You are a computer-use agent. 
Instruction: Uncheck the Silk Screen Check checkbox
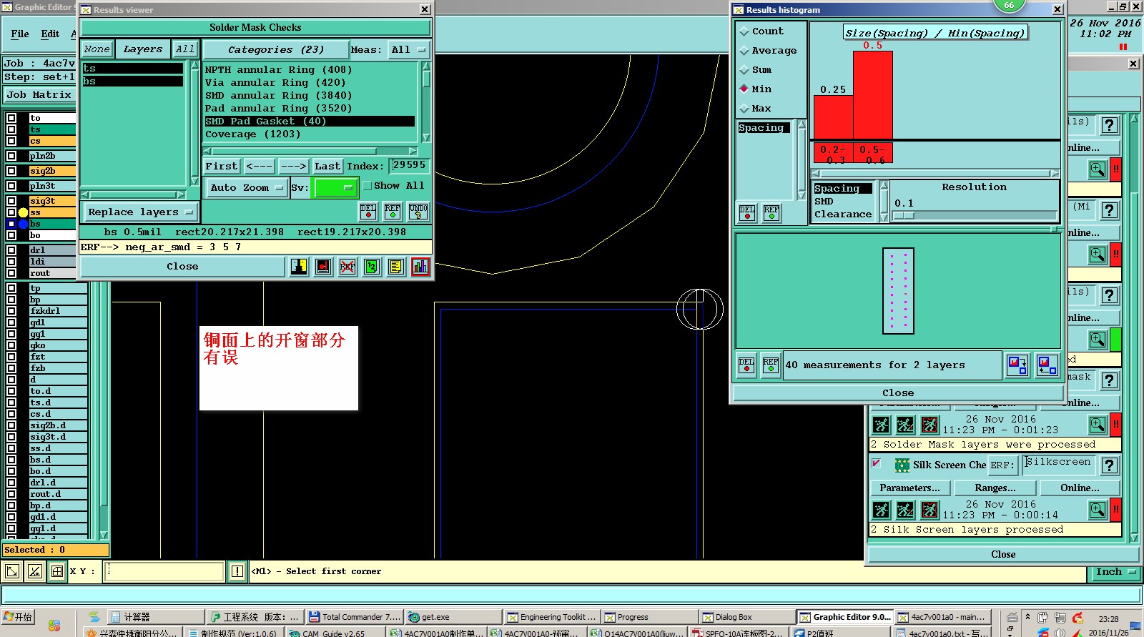pyautogui.click(x=877, y=463)
